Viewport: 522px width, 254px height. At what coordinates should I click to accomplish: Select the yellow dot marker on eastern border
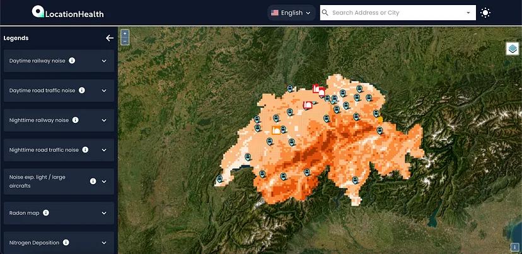coord(380,119)
